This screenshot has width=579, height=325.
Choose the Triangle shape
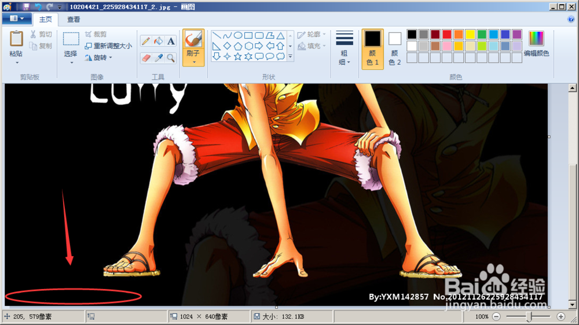(x=281, y=35)
